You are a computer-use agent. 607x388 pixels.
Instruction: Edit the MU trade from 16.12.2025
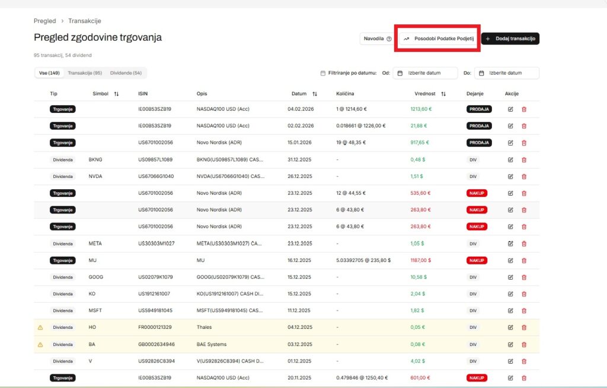coord(510,260)
